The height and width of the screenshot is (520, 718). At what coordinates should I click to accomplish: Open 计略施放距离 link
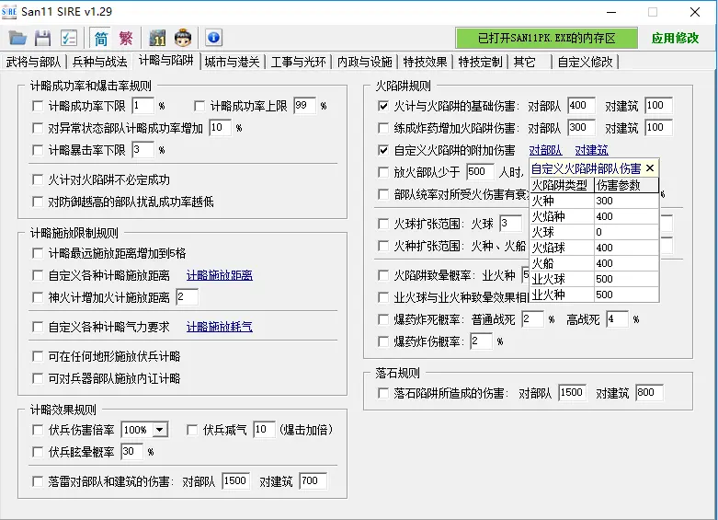click(x=220, y=275)
